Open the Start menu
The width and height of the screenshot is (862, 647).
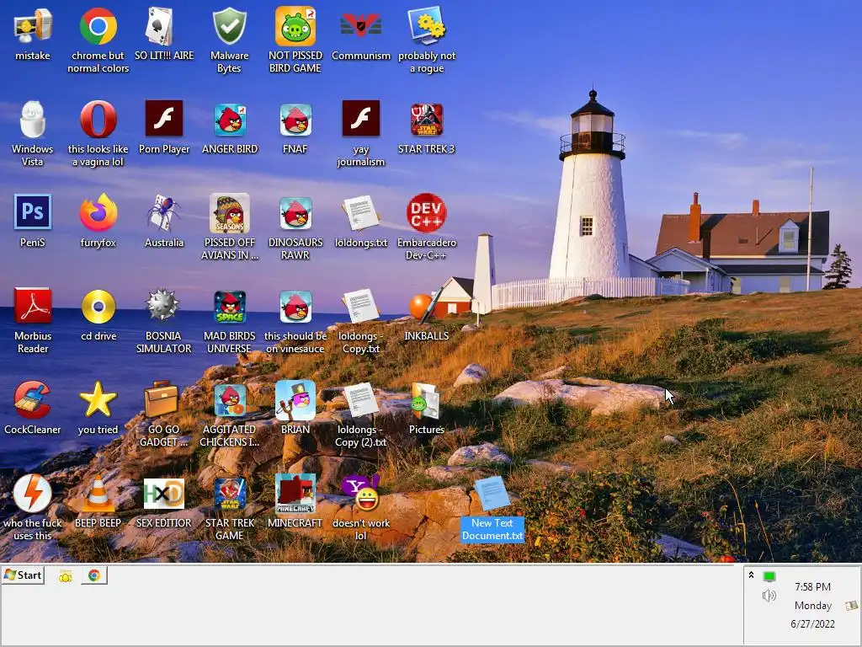pyautogui.click(x=23, y=575)
